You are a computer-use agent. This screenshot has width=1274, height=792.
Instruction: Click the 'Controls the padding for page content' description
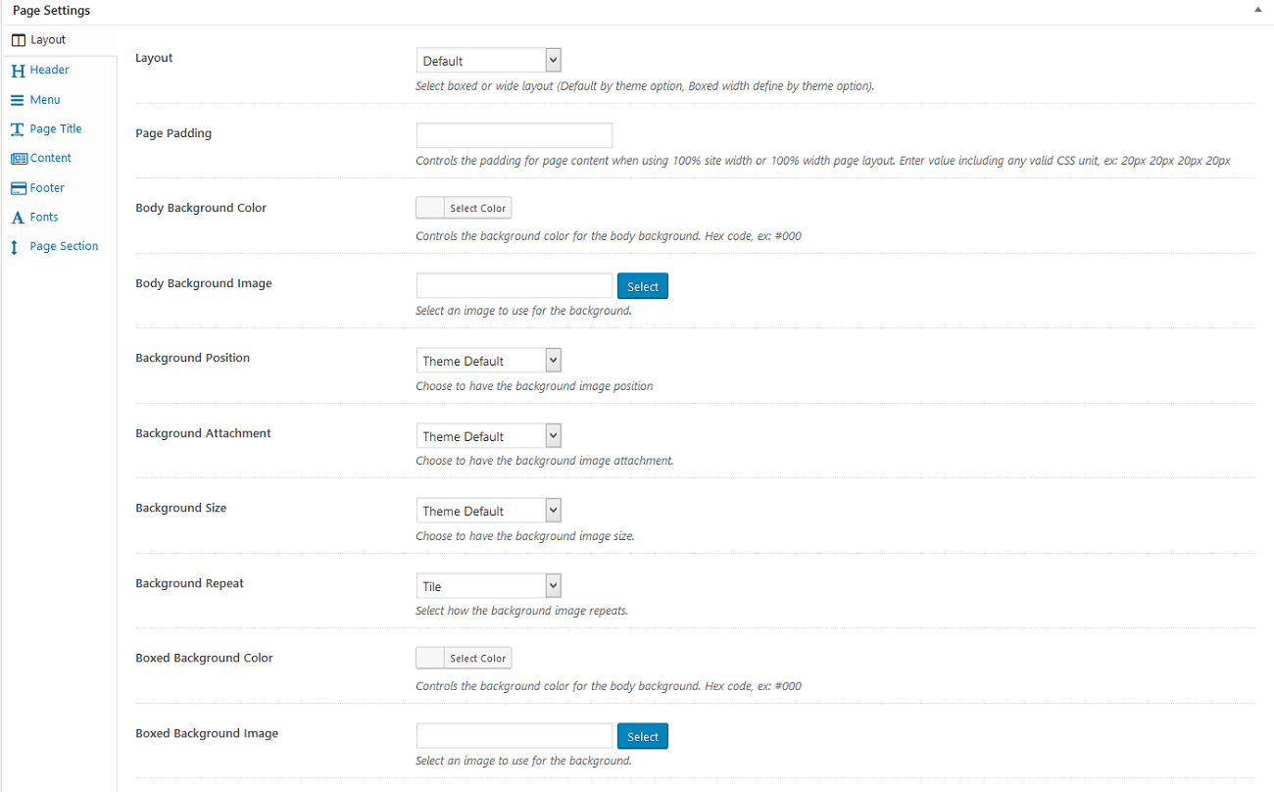point(823,161)
